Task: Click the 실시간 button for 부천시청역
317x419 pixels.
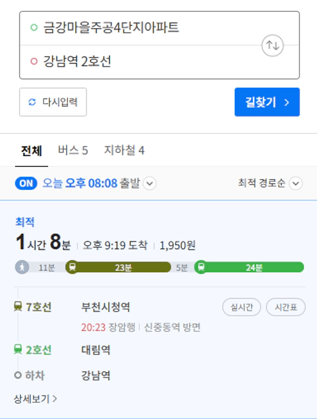Action: pos(241,307)
